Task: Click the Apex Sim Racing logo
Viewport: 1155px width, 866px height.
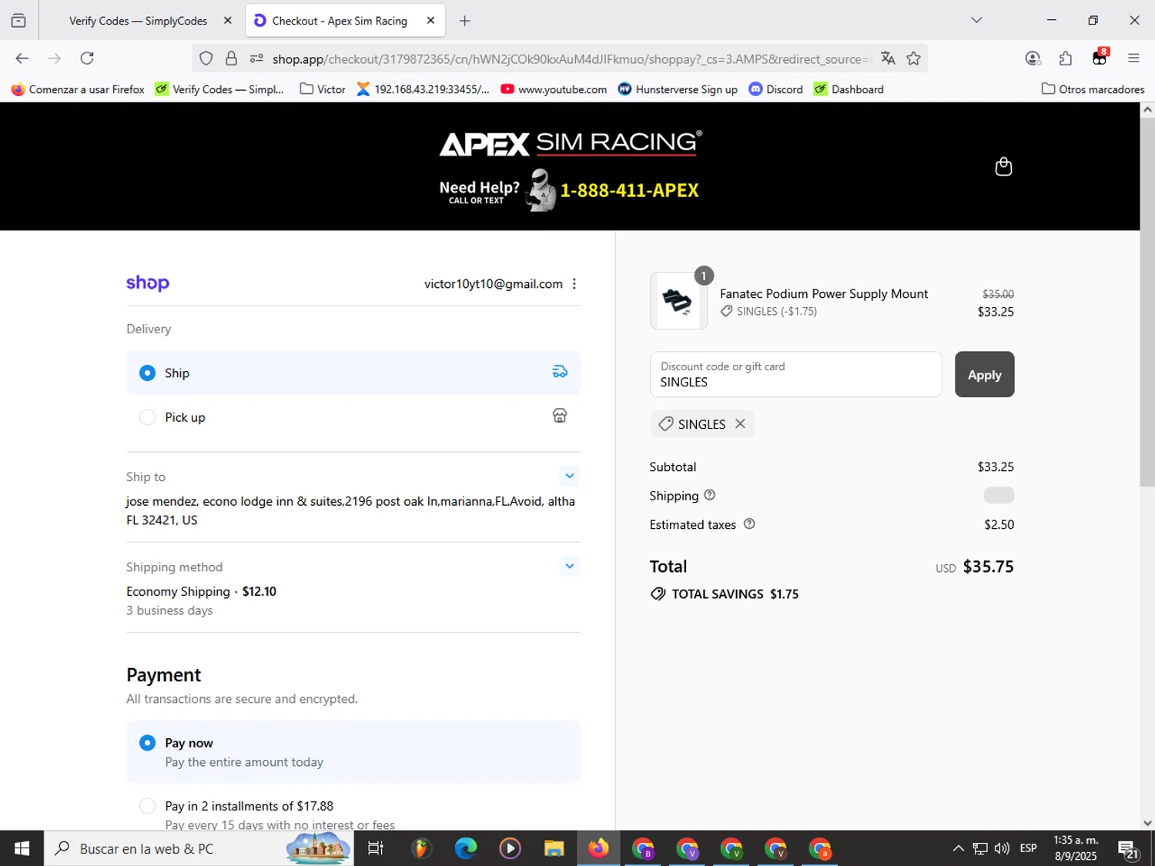Action: pos(571,143)
